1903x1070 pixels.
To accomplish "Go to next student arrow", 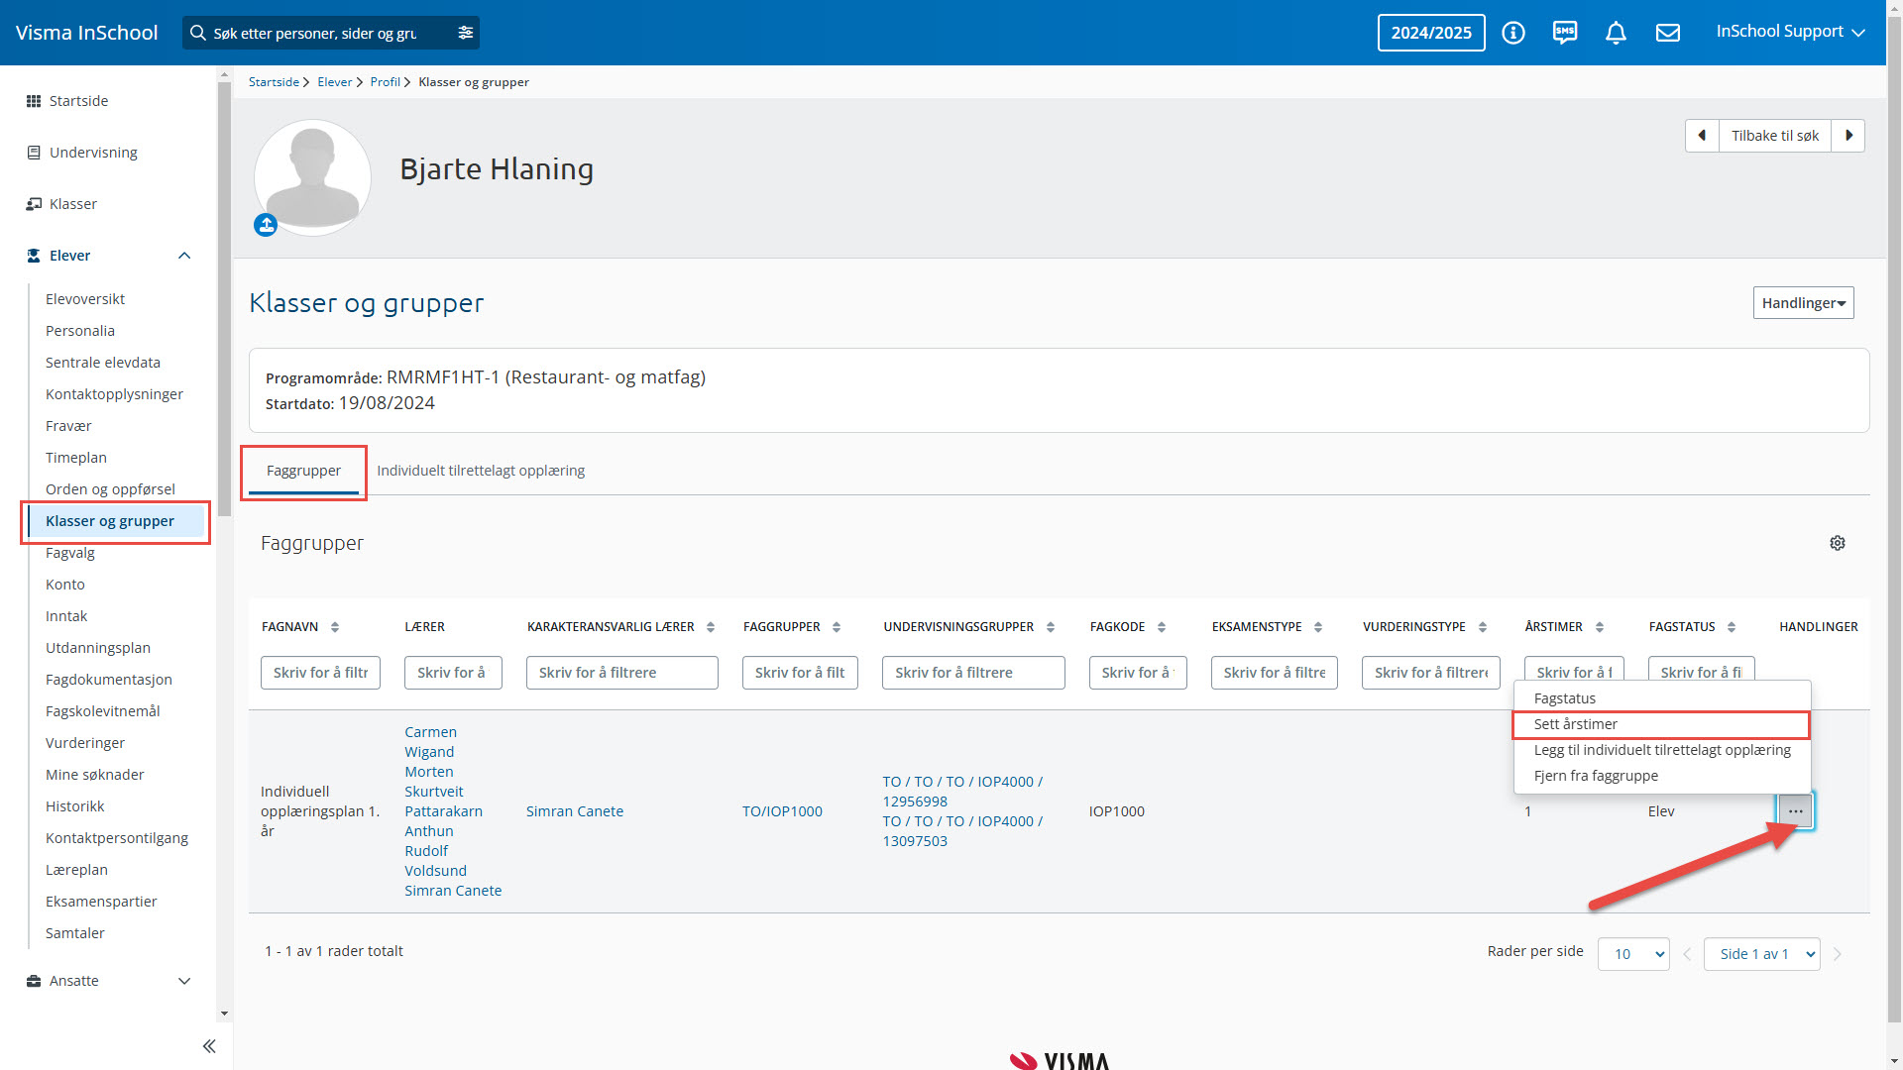I will coord(1847,136).
